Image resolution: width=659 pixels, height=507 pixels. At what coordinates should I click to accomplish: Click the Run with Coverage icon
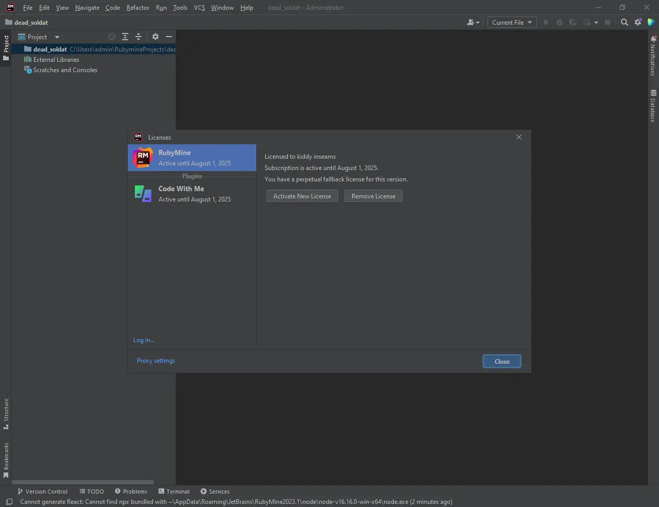click(x=573, y=22)
